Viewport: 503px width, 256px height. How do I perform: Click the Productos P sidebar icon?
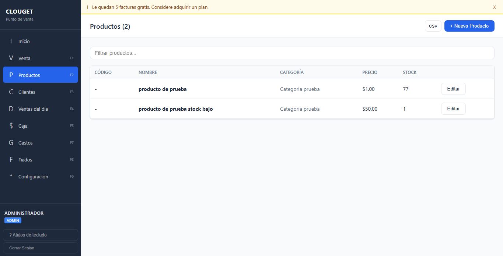coord(11,75)
